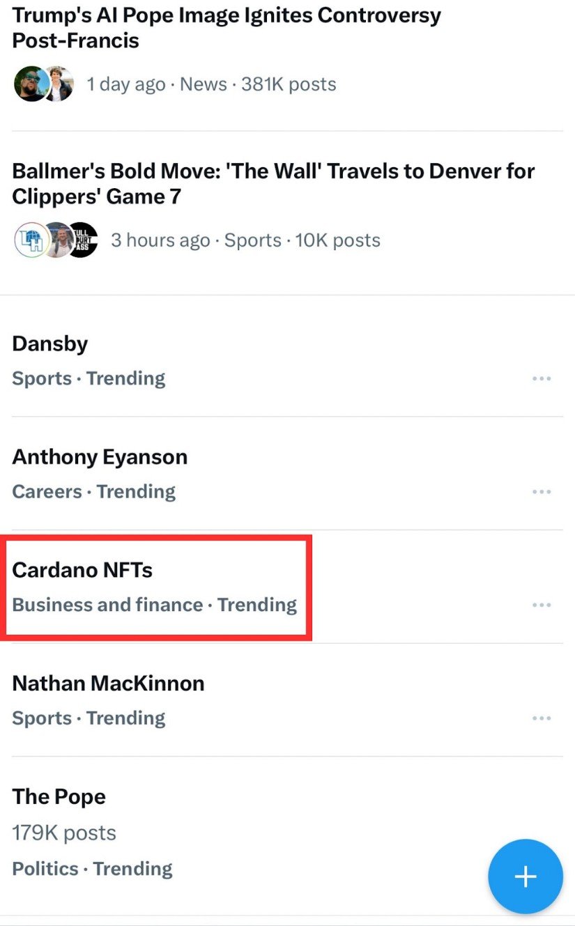Open more options for Nathan MacKinnon trend
Screen dimensions: 575x926
point(542,718)
